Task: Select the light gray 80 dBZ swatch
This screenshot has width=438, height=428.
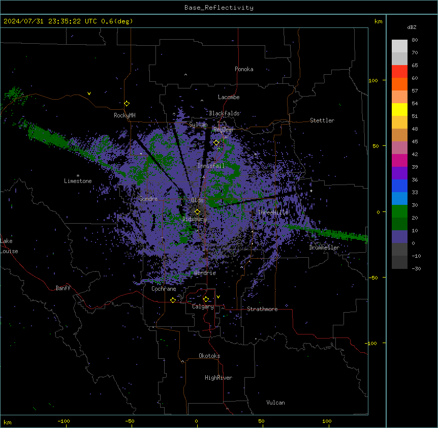Action: pos(399,46)
